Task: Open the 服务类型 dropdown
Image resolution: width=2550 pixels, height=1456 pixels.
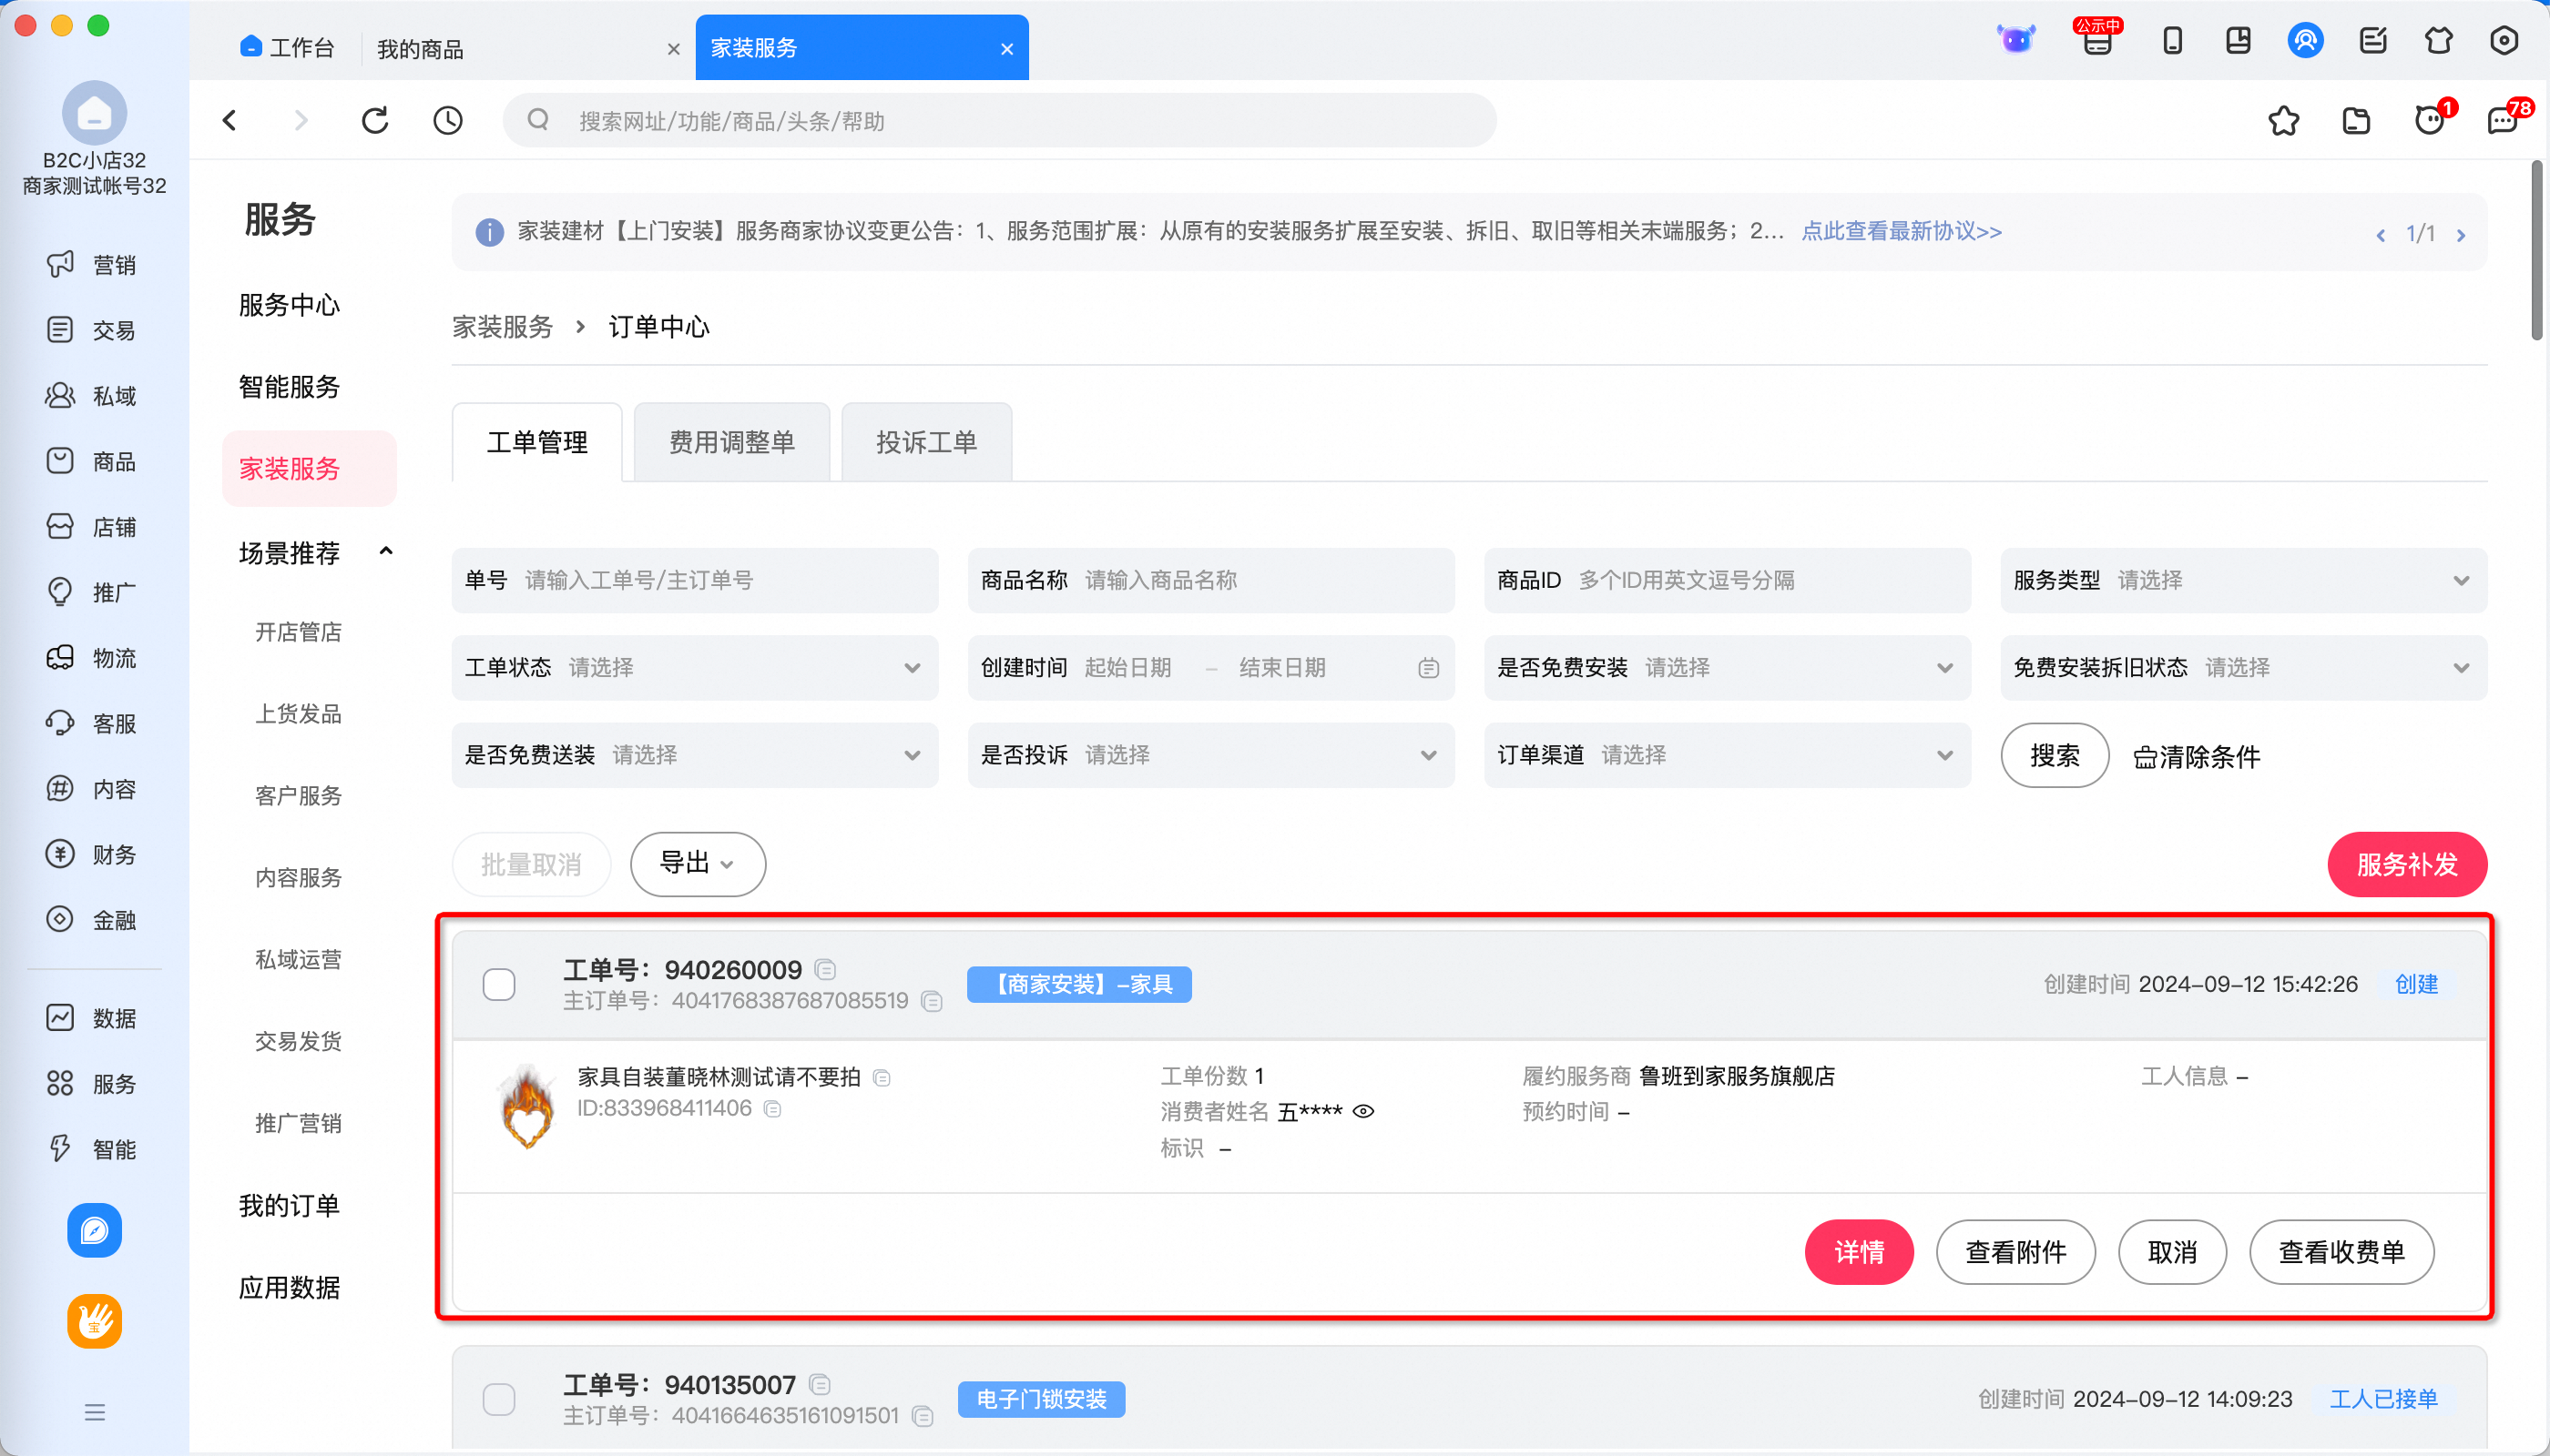Action: (2243, 581)
